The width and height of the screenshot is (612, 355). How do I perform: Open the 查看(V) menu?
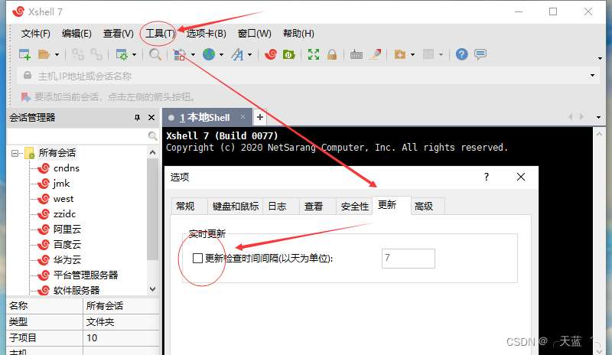[119, 34]
